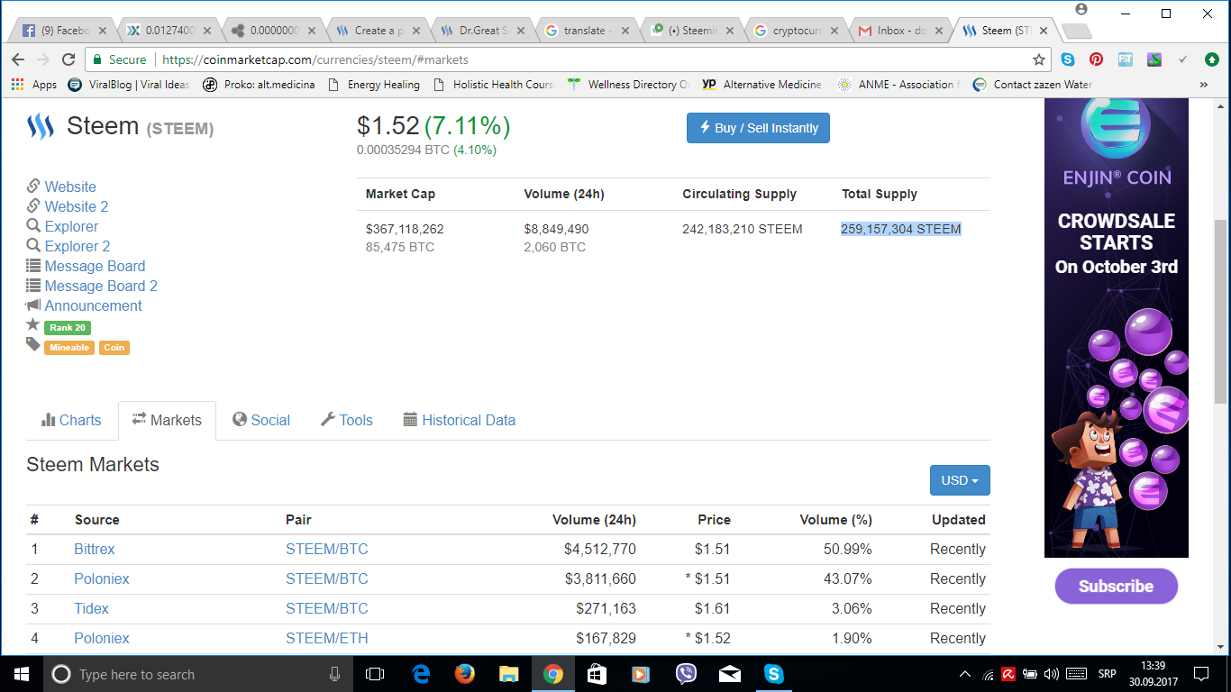The height and width of the screenshot is (692, 1231).
Task: Open the Bittrex source link
Action: (95, 549)
